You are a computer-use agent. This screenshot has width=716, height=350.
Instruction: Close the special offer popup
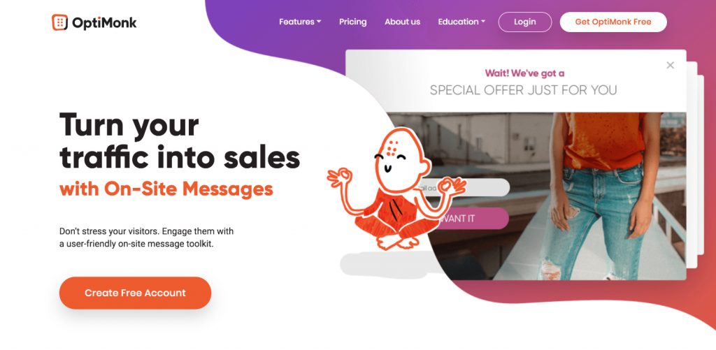pyautogui.click(x=670, y=65)
